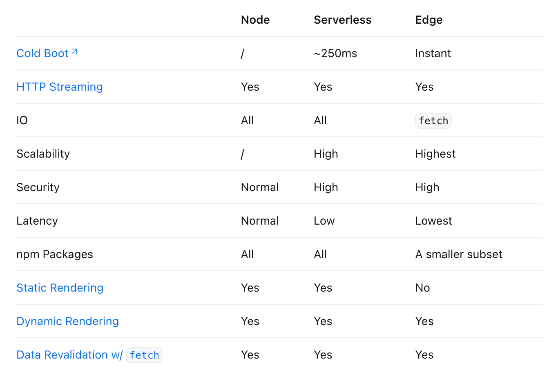Click the external link arrow icon beside Cold Boot
The width and height of the screenshot is (558, 388).
pos(74,52)
